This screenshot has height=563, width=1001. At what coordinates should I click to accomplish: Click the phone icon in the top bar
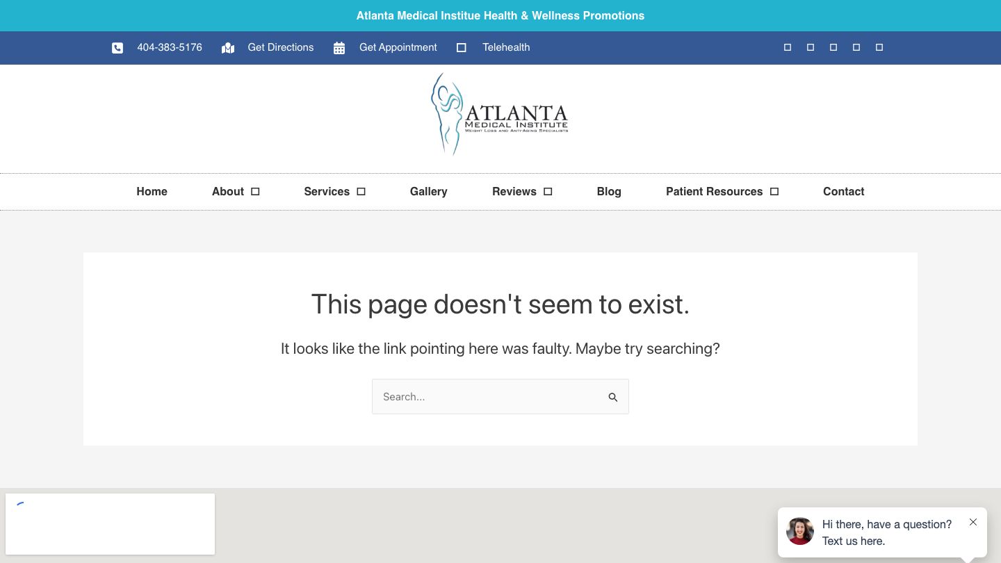click(x=117, y=47)
